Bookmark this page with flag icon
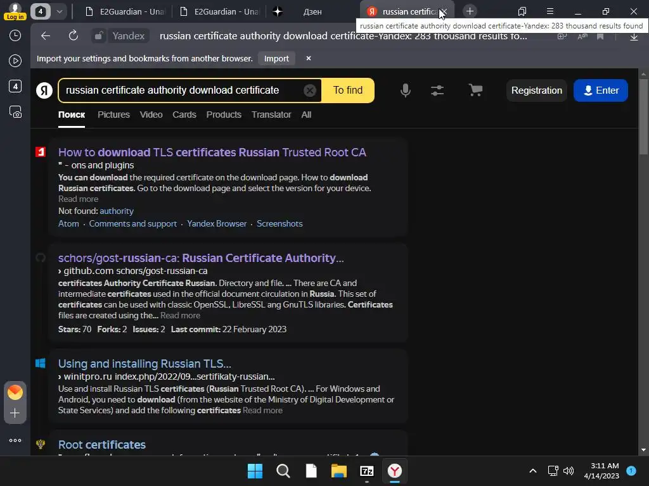649x486 pixels. click(x=600, y=36)
